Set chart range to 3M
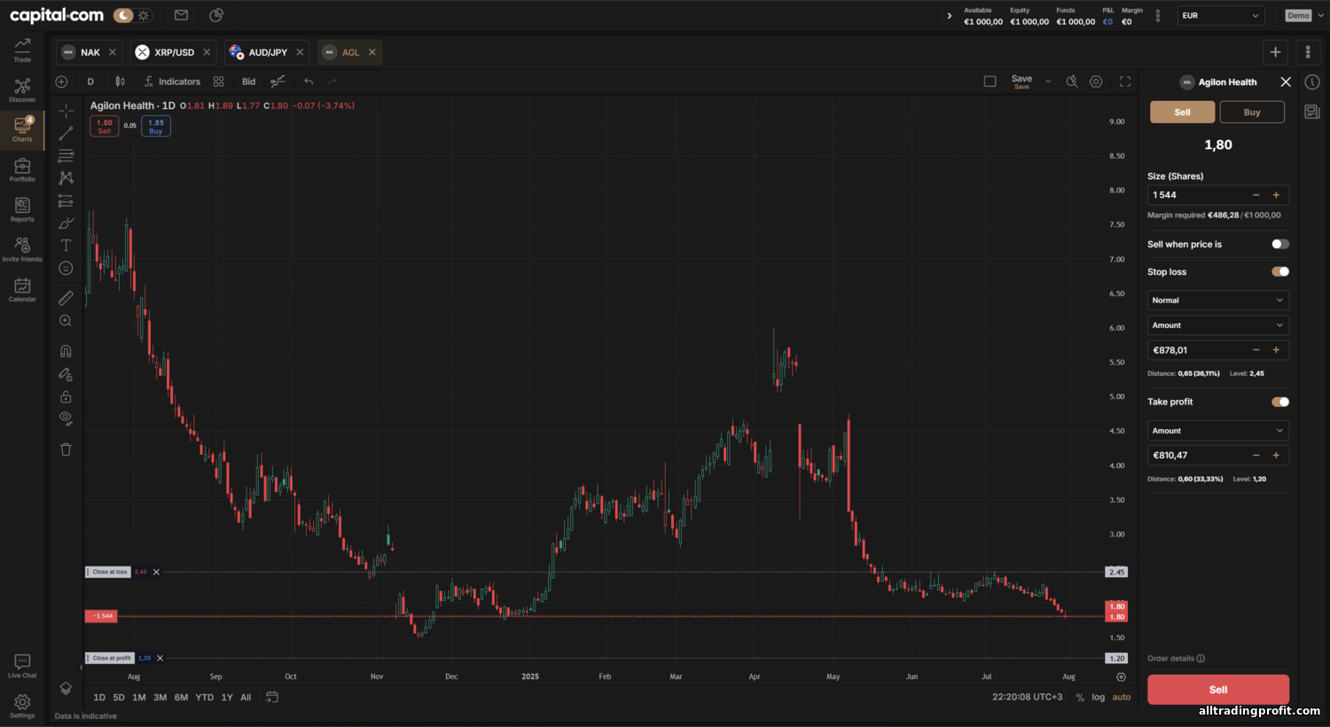Image resolution: width=1330 pixels, height=727 pixels. 160,698
